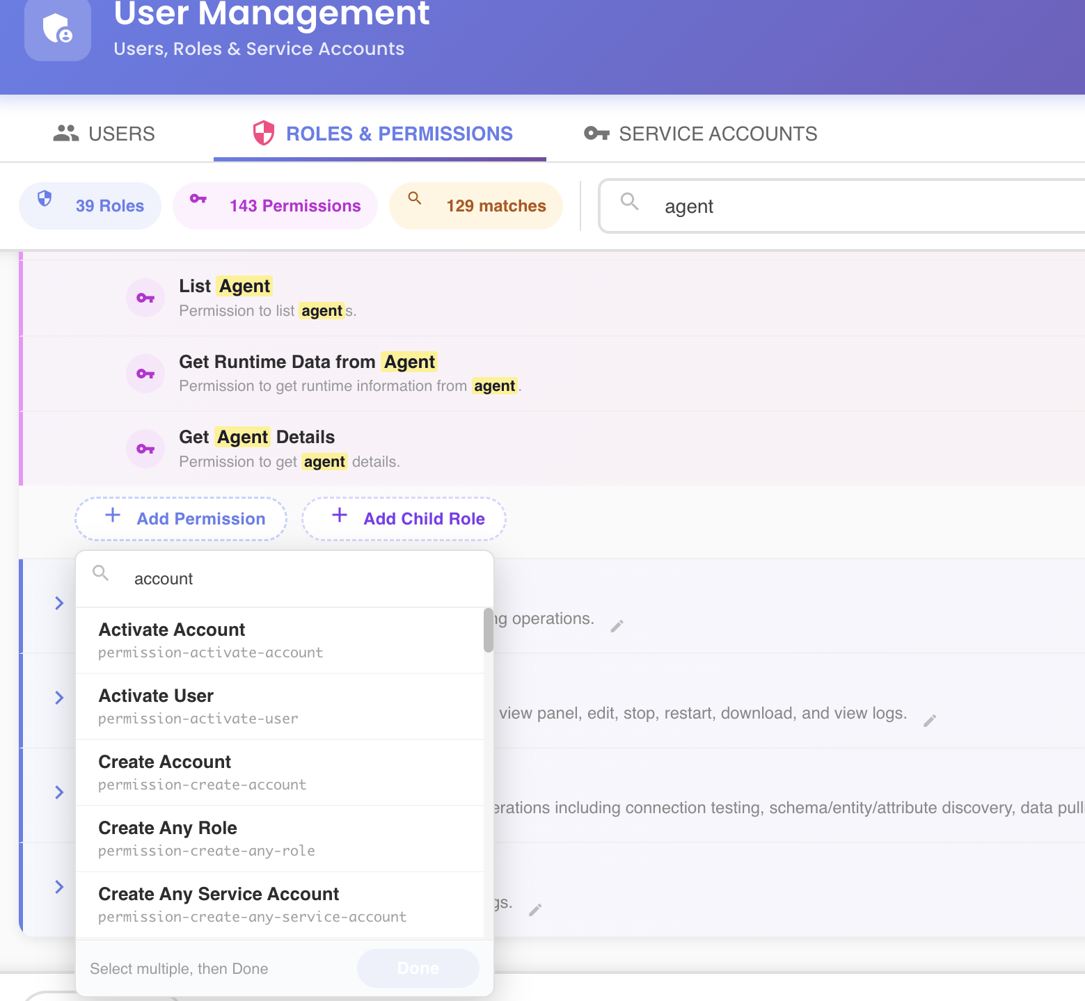Viewport: 1085px width, 1001px height.
Task: Select the Get Runtime Data from Agent title
Action: click(308, 362)
